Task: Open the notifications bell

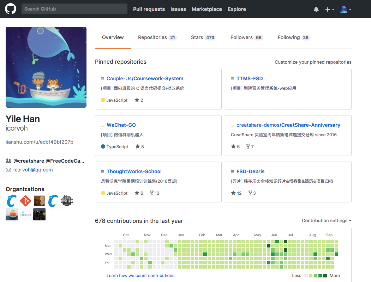Action: (316, 9)
